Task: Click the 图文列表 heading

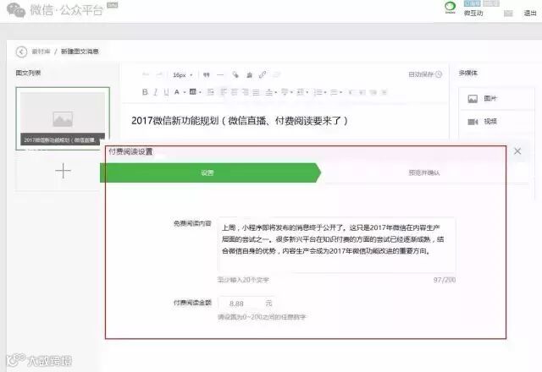Action: coord(28,73)
